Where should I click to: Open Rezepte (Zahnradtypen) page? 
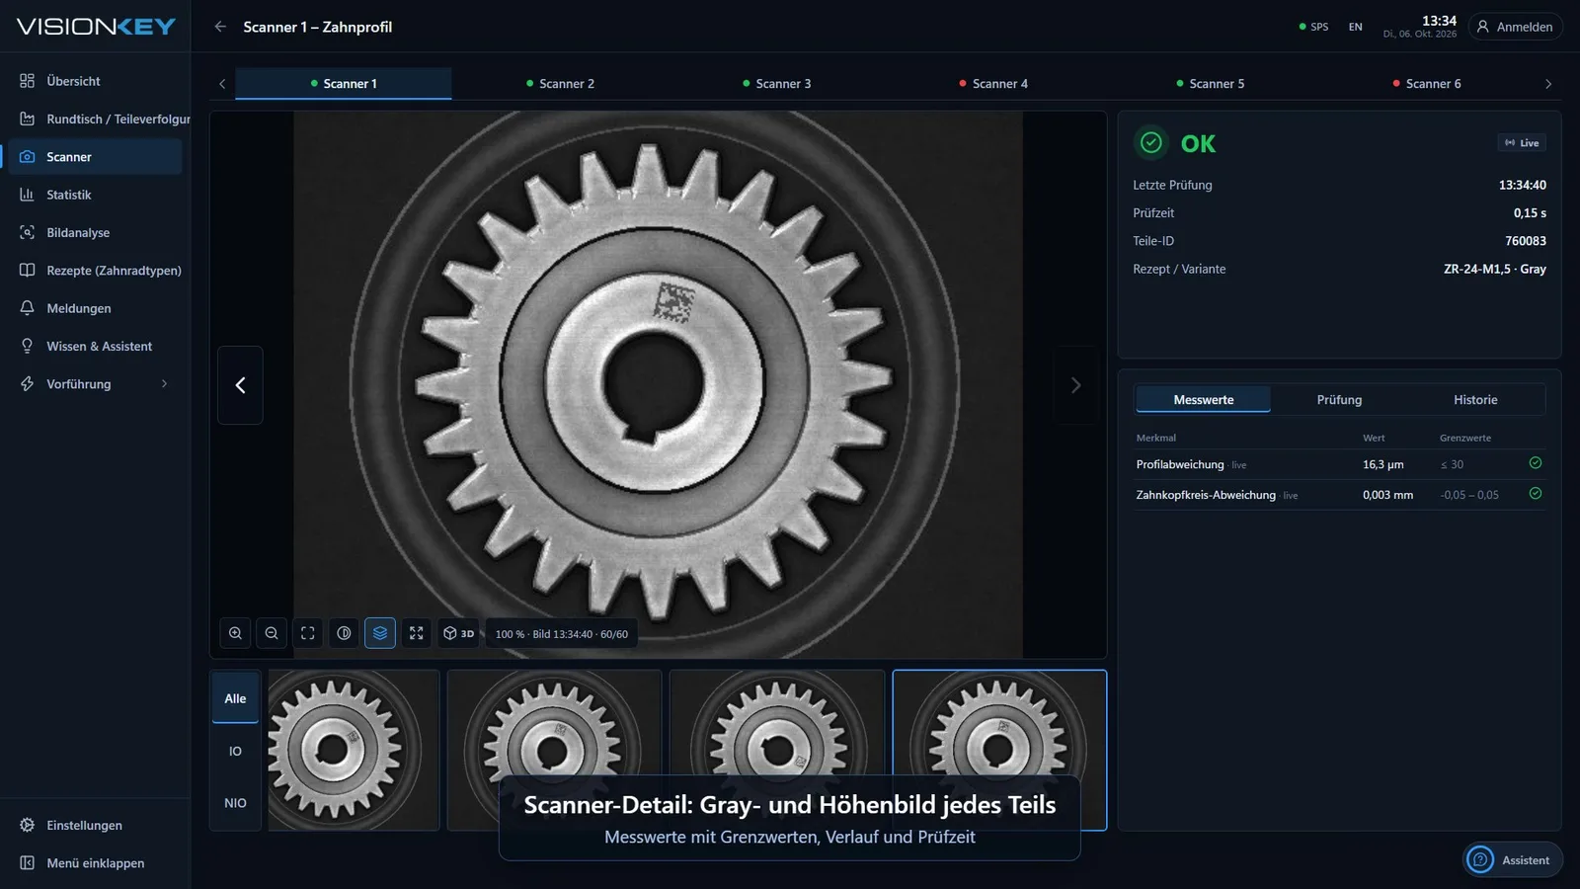[x=95, y=270]
